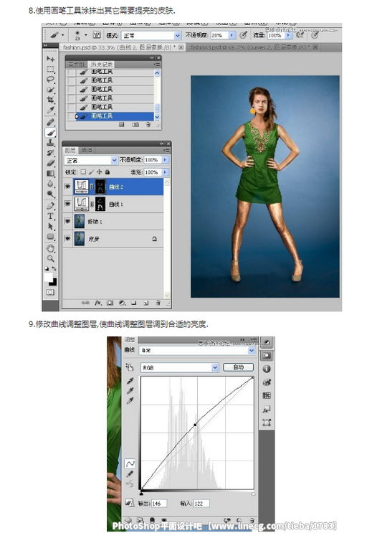Select the Type tool

50,217
